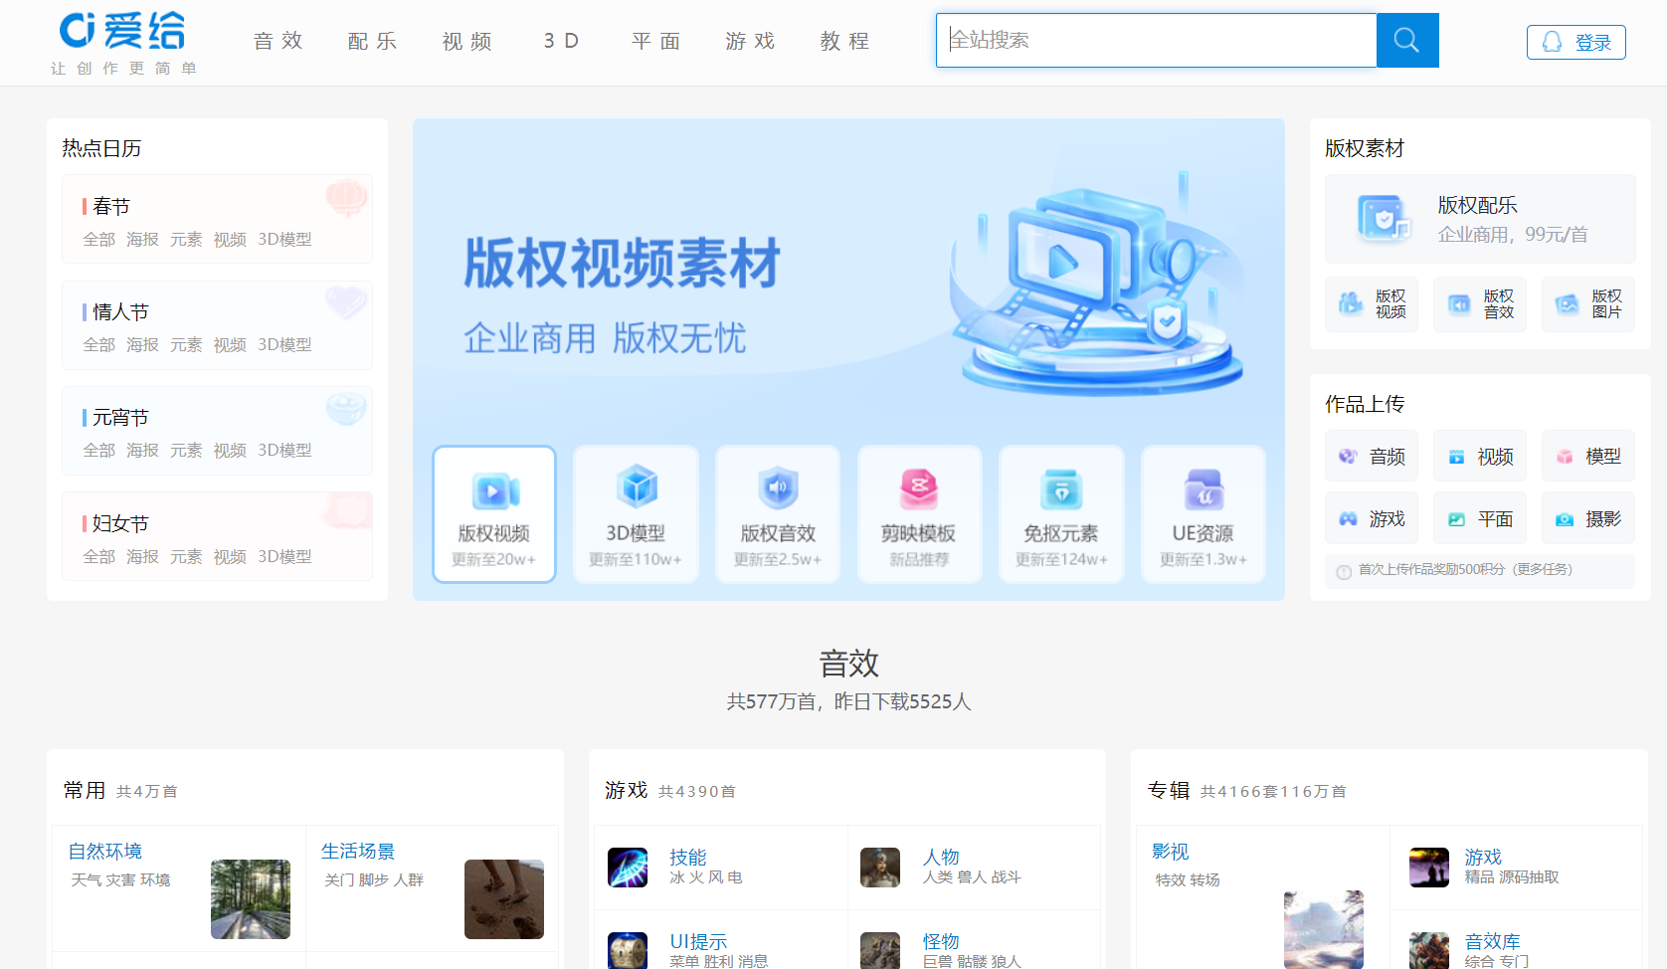Screen dimensions: 1667x969
Task: Click 脚步 tag under 生活场景
Action: 374,879
